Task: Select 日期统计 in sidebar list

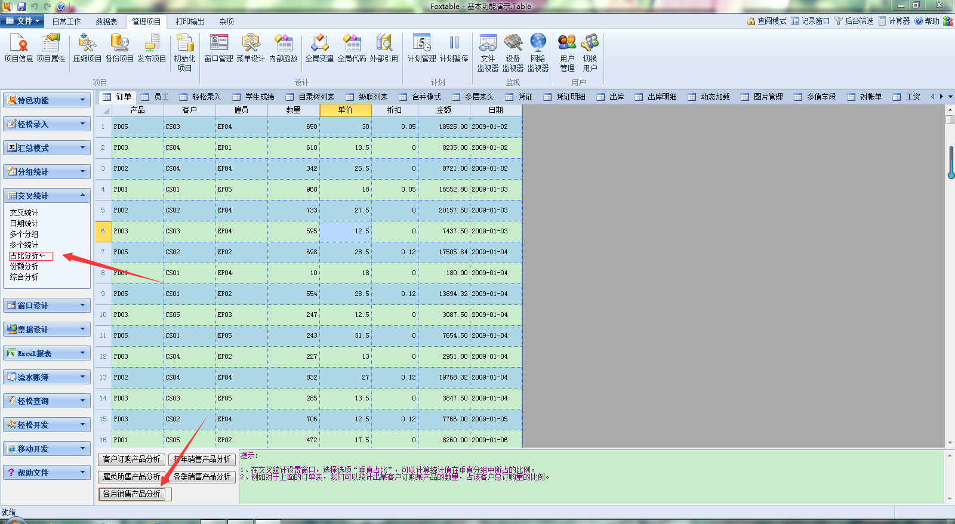Action: click(x=24, y=223)
